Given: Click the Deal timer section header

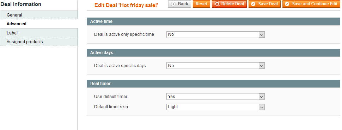Looking at the screenshot, I should (x=213, y=84).
